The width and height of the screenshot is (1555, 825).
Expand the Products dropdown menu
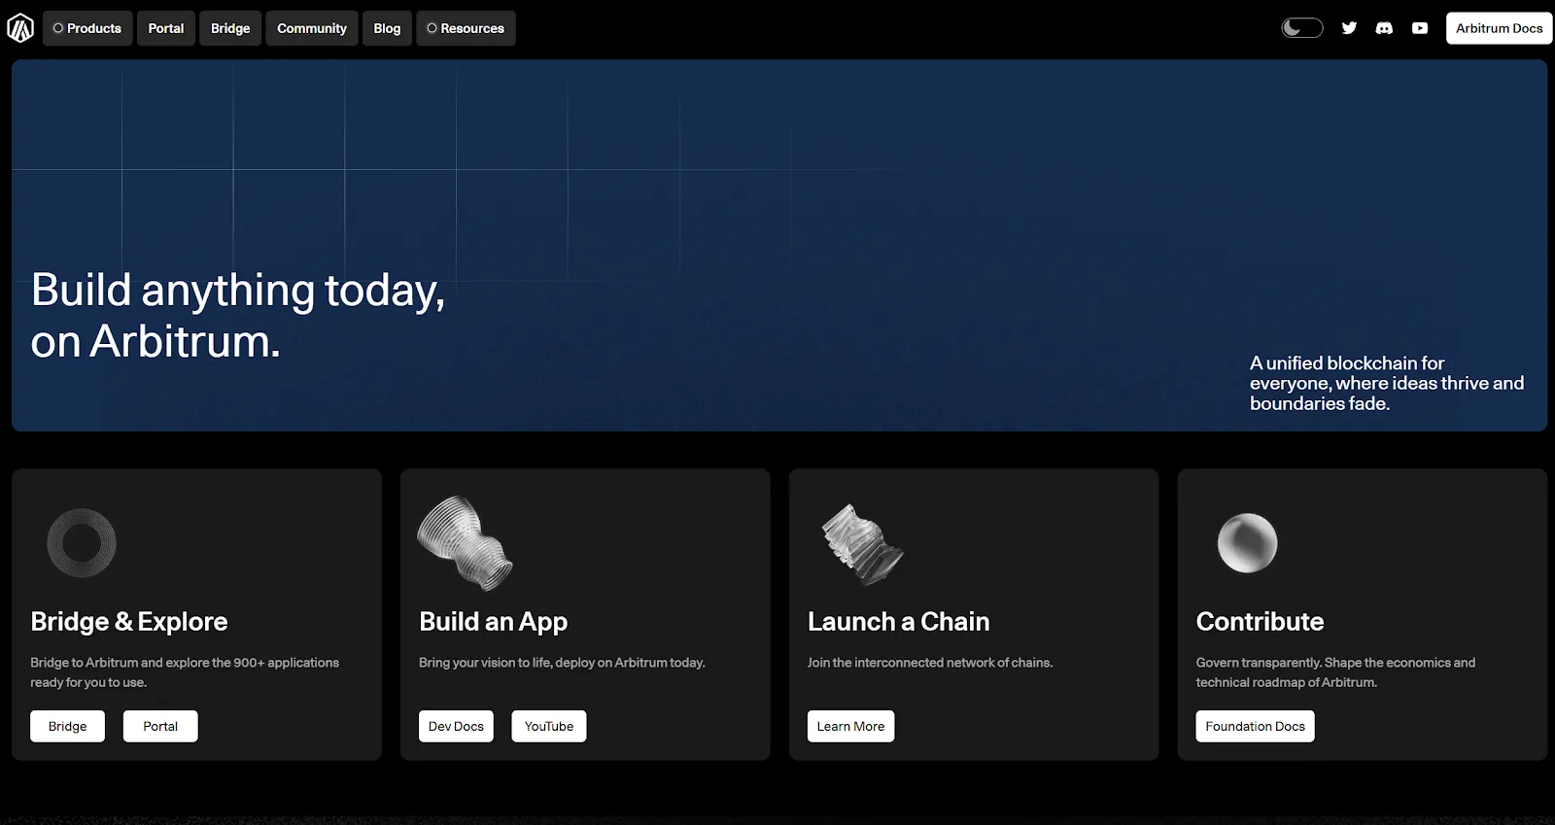point(87,28)
